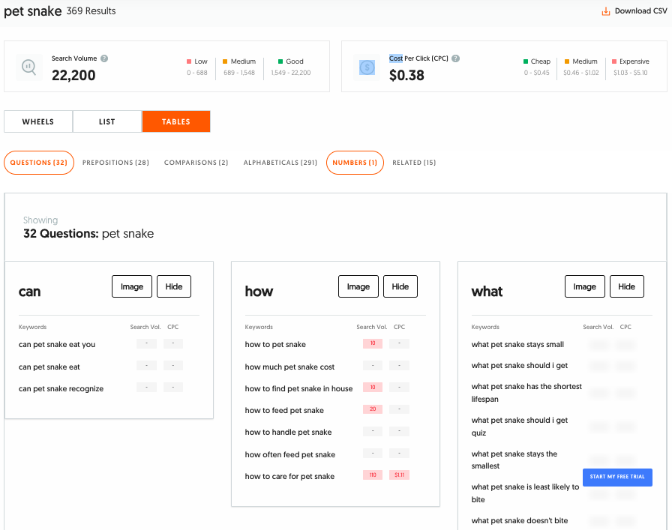Select the Tables view tab

[176, 121]
